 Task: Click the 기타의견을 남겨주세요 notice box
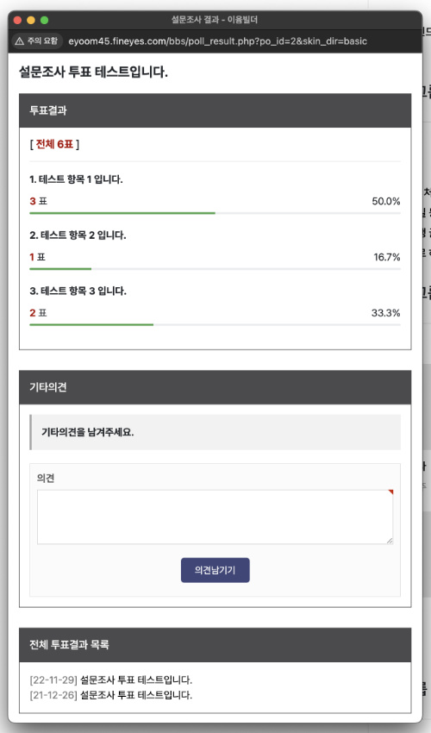pos(215,432)
